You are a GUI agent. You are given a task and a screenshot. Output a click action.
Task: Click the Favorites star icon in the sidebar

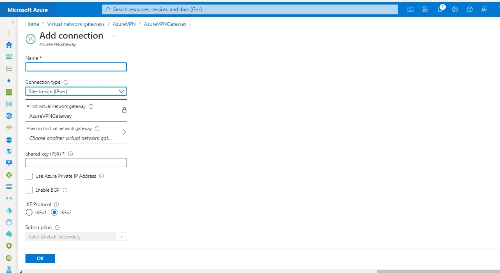[x=9, y=80]
